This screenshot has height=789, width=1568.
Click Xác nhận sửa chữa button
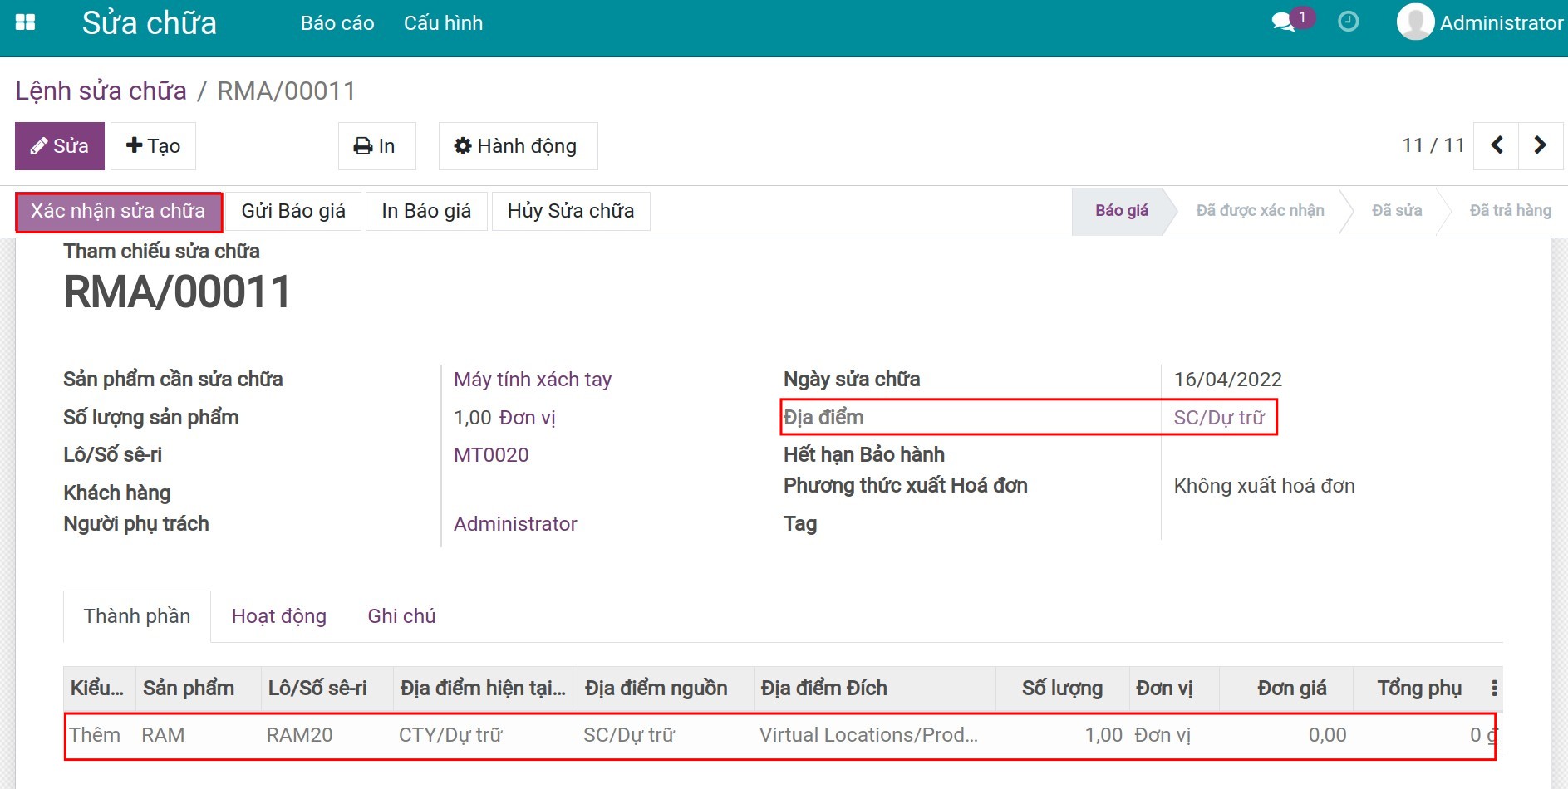point(119,212)
